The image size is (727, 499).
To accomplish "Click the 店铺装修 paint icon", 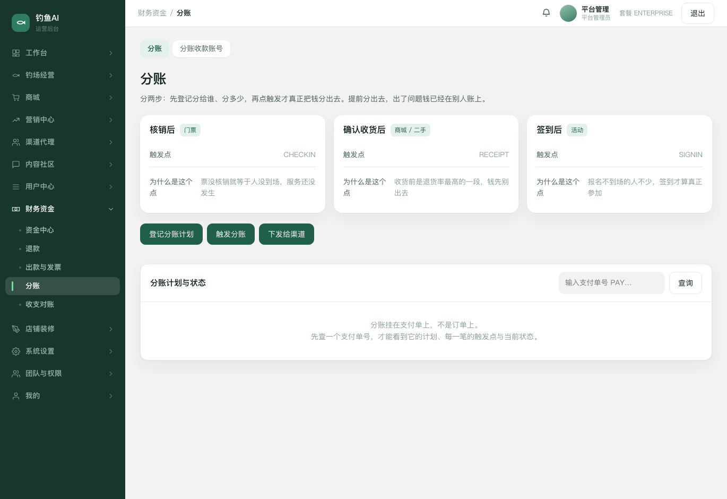I will 16,329.
